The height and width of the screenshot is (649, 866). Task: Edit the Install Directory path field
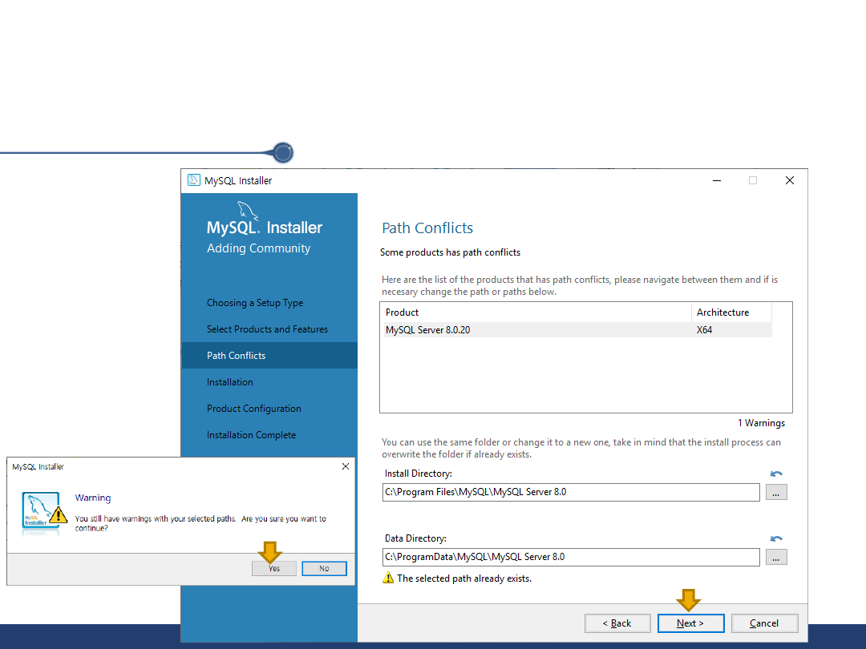pos(570,492)
